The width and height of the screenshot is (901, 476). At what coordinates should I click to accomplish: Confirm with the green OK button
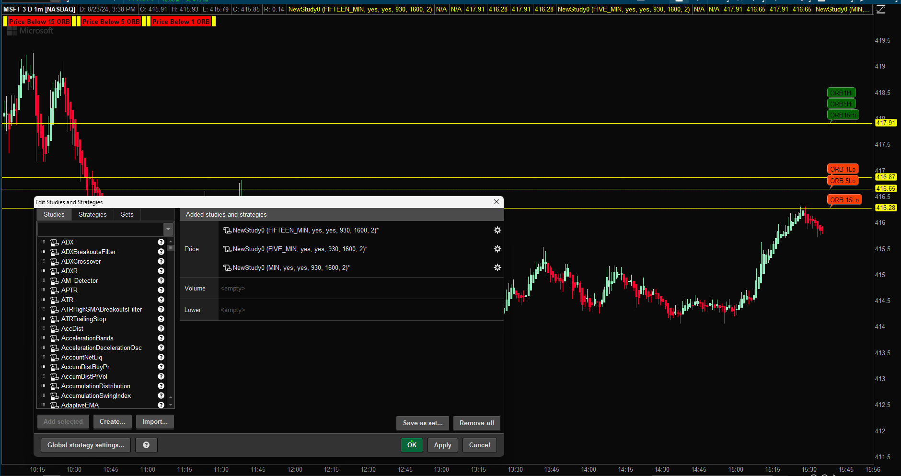pyautogui.click(x=412, y=445)
